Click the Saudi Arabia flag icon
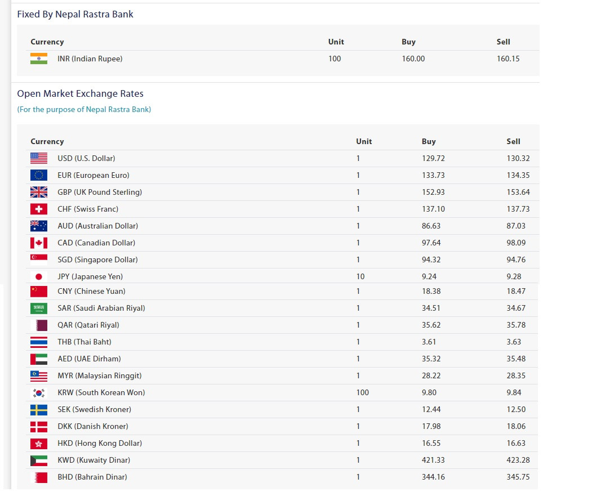The height and width of the screenshot is (501, 597). coord(39,308)
